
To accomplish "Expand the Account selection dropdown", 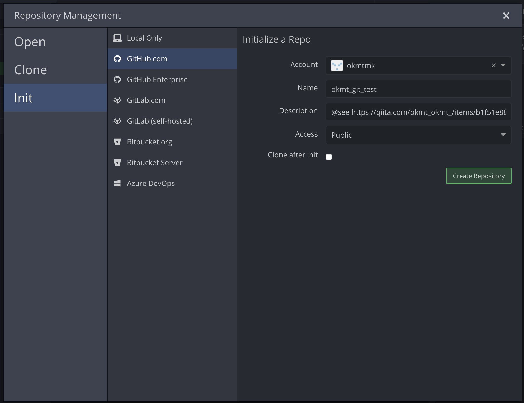I will [x=503, y=65].
